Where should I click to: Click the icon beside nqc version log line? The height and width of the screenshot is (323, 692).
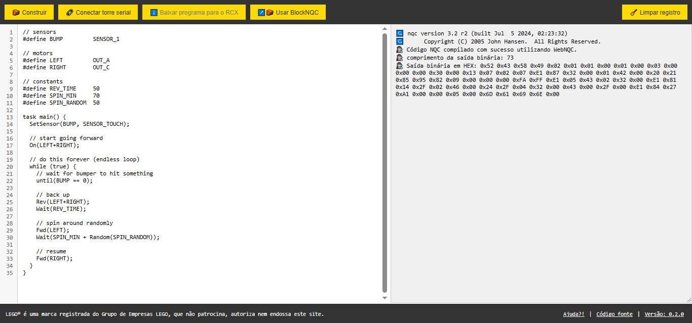point(399,33)
